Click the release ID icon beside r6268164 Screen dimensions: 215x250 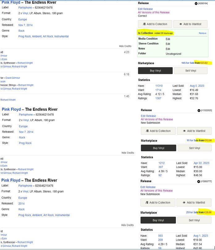coord(196,3)
